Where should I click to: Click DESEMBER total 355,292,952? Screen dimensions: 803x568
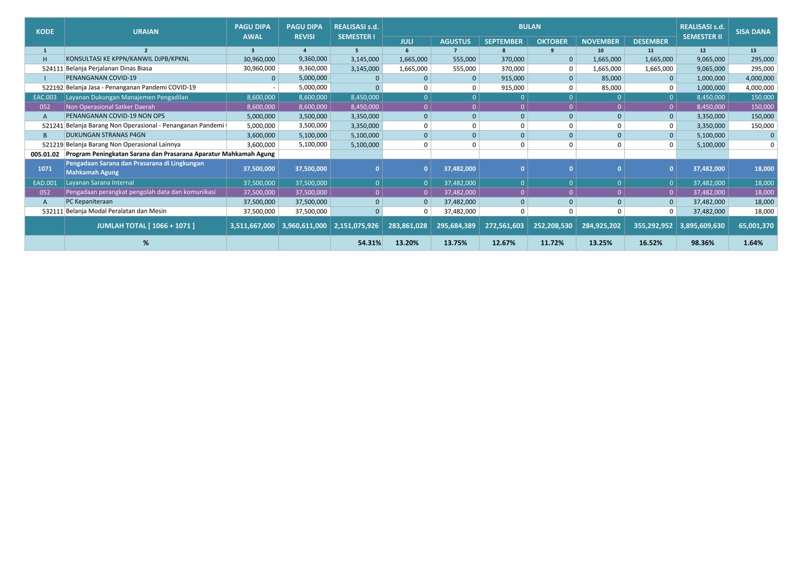click(650, 226)
